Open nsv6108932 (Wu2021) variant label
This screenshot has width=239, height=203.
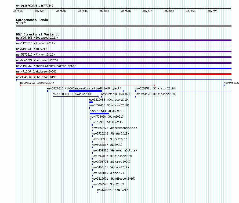pos(31,49)
